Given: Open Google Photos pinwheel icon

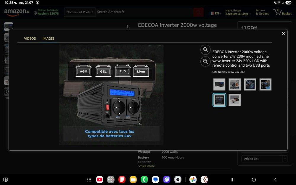Looking at the screenshot, I should click(193, 180).
